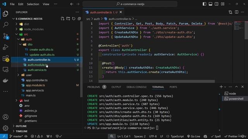
Task: Switch to the OUTPUT tab
Action: coord(116,87)
